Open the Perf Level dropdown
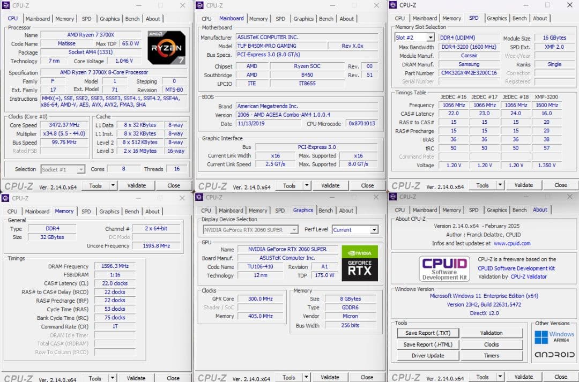Viewport: 579px width, 382px height. tap(354, 229)
